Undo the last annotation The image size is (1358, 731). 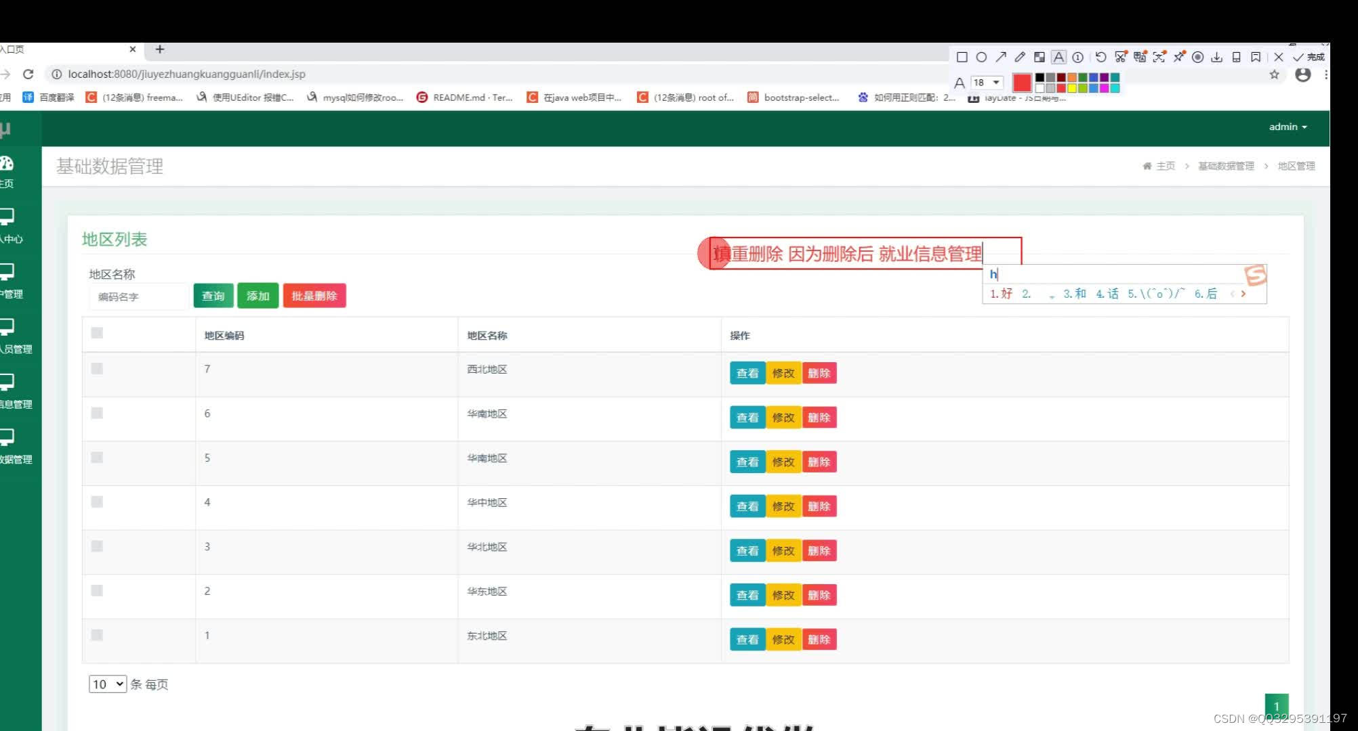(x=1100, y=57)
